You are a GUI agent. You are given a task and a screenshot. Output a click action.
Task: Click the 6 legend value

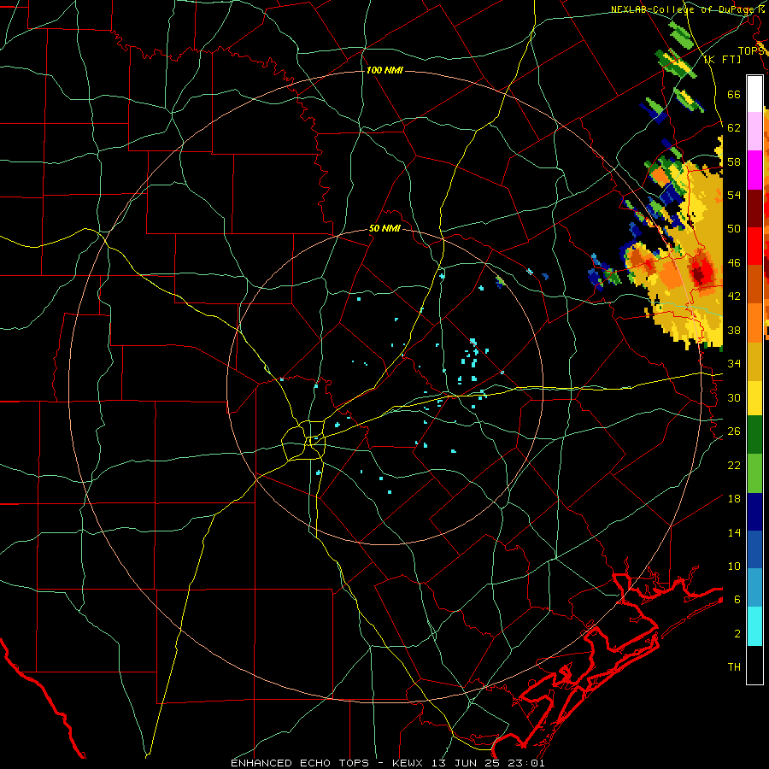click(737, 600)
